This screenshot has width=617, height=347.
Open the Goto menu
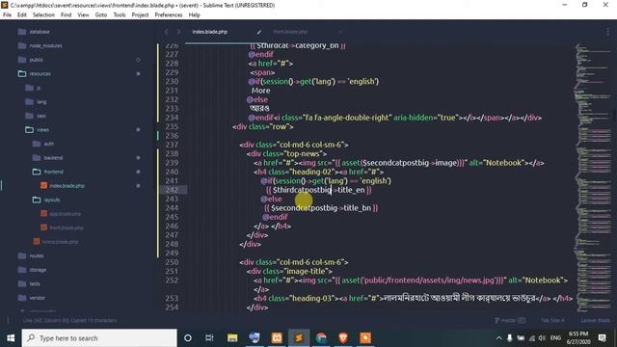click(100, 15)
